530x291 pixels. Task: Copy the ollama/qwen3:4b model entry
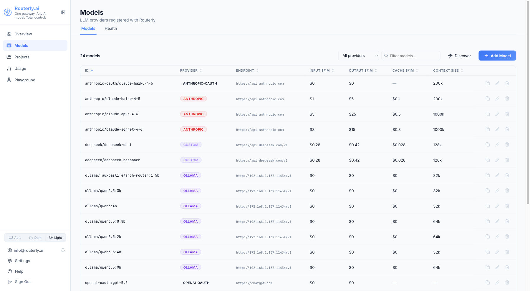488,206
